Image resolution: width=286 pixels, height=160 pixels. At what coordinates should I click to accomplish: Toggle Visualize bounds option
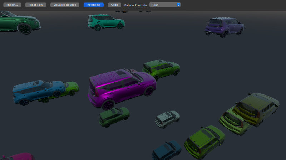pos(65,5)
